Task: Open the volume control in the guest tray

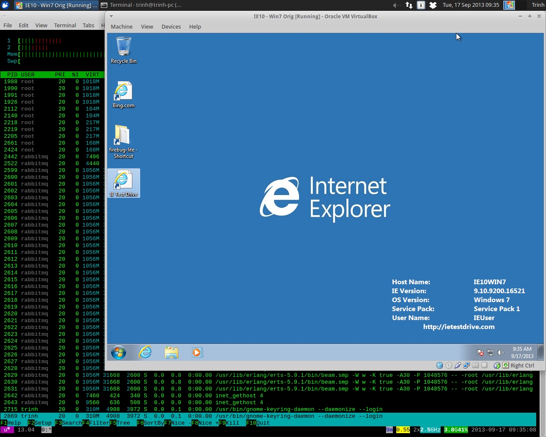Action: 500,353
